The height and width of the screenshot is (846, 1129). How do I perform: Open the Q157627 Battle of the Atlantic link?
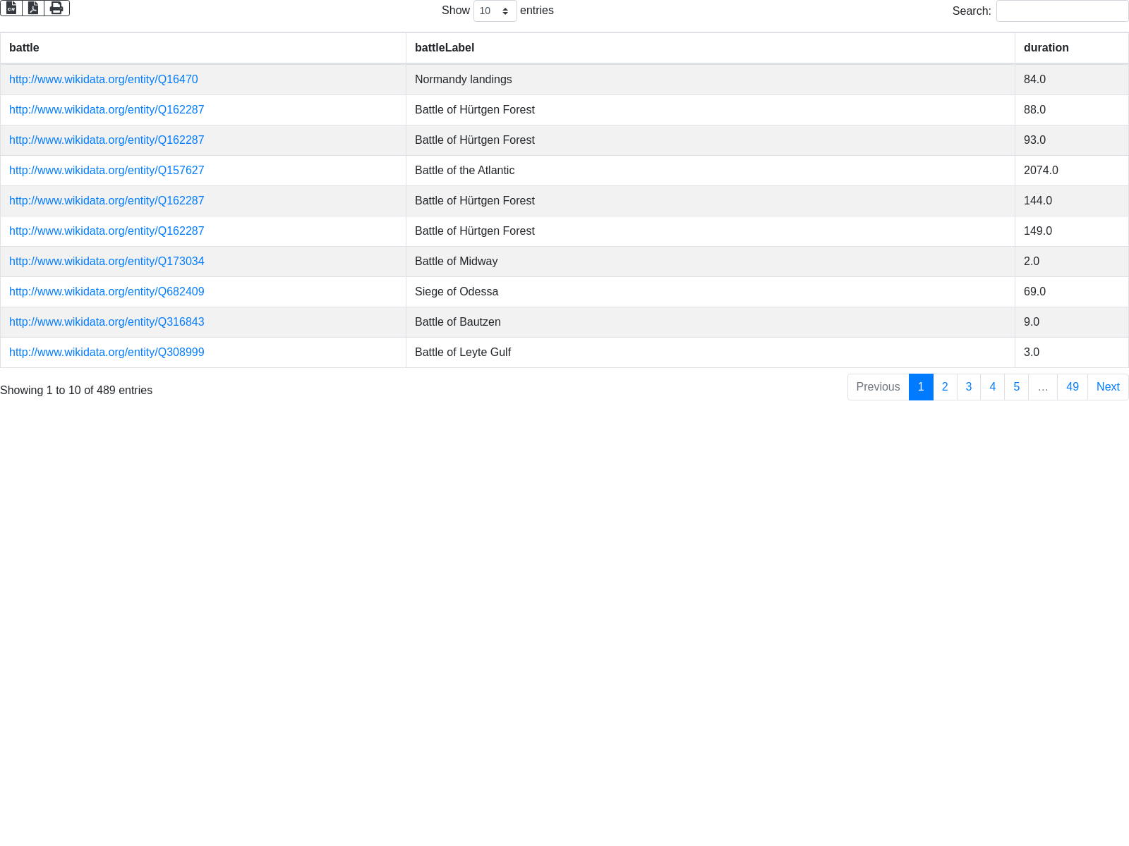[107, 171]
